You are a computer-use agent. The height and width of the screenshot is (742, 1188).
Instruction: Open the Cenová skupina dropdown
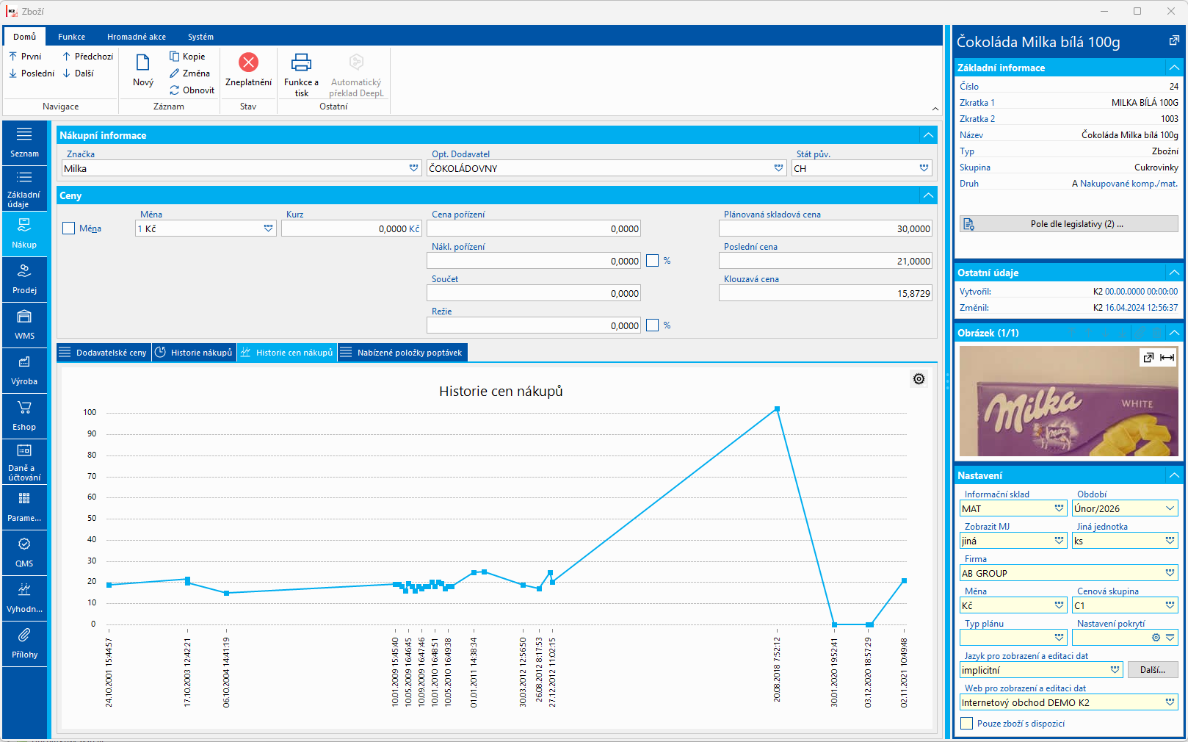(1170, 605)
